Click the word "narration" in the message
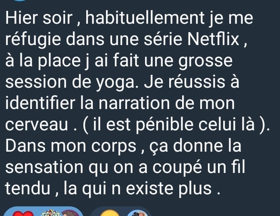 click(134, 103)
